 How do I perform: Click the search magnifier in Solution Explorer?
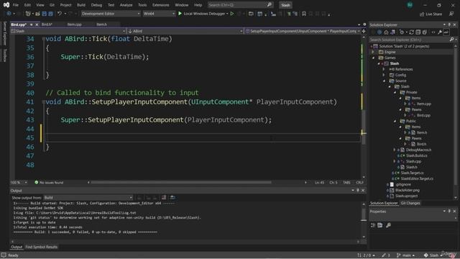(x=451, y=40)
